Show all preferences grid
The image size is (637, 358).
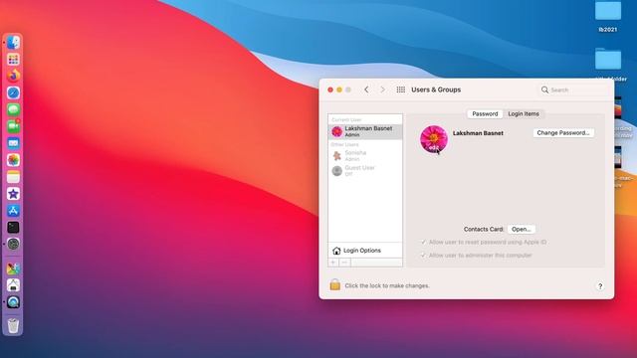point(400,89)
